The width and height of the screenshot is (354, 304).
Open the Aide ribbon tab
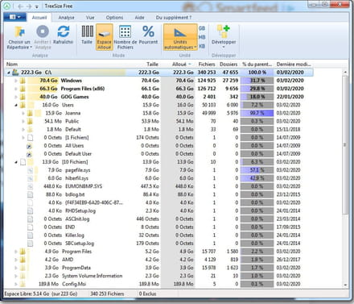[139, 18]
